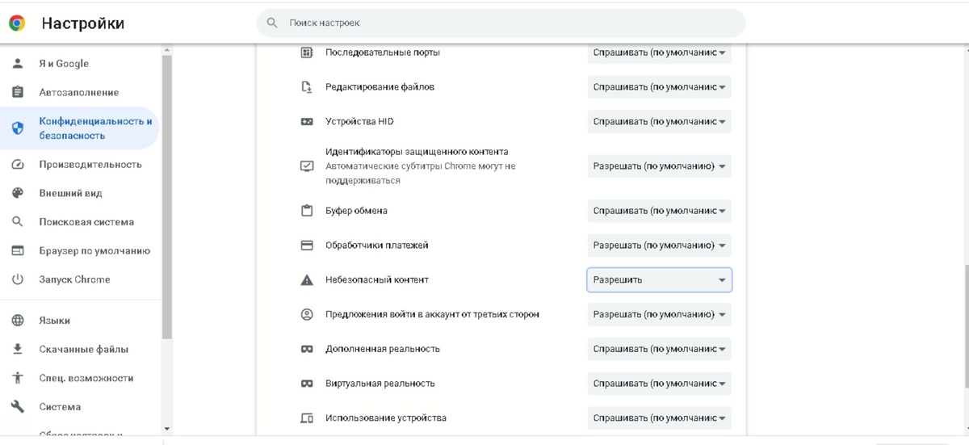Open dropdown for Предложения войти в аккаунт
The width and height of the screenshot is (969, 445).
click(659, 314)
